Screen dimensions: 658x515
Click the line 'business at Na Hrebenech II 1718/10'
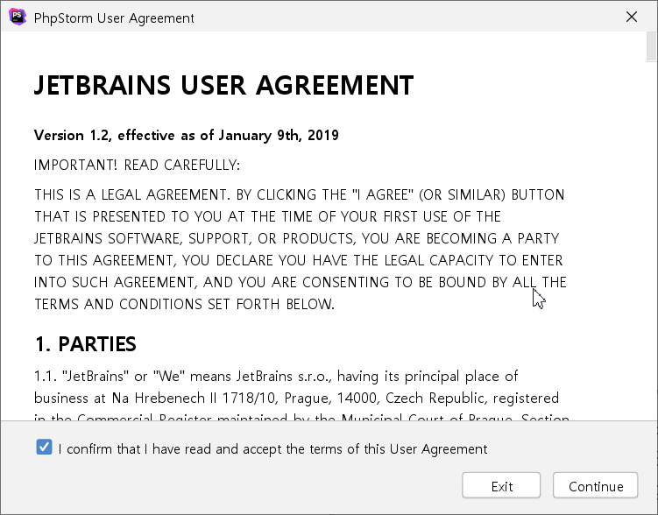coord(296,398)
